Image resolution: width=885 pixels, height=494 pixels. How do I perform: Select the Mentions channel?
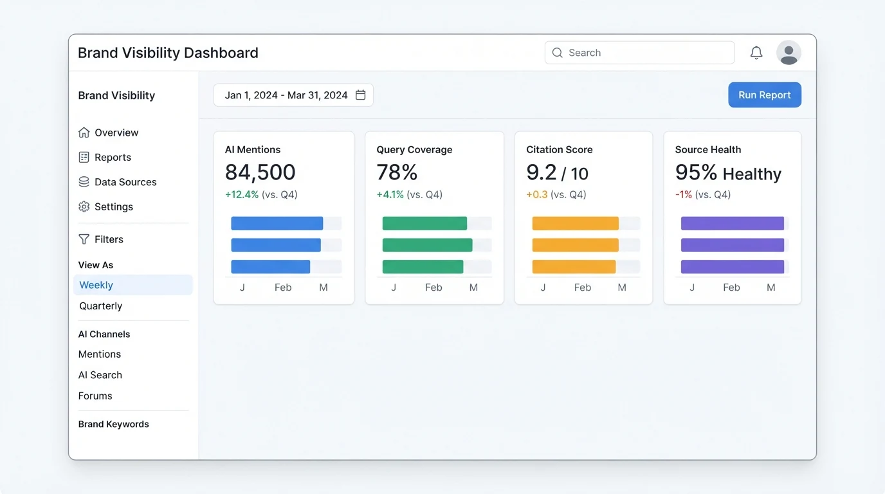pos(100,354)
